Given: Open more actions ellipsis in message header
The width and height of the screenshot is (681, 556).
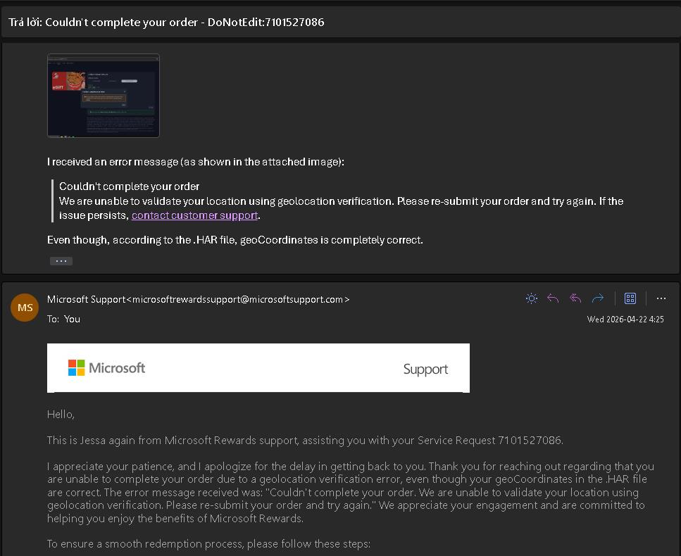Looking at the screenshot, I should coord(661,298).
